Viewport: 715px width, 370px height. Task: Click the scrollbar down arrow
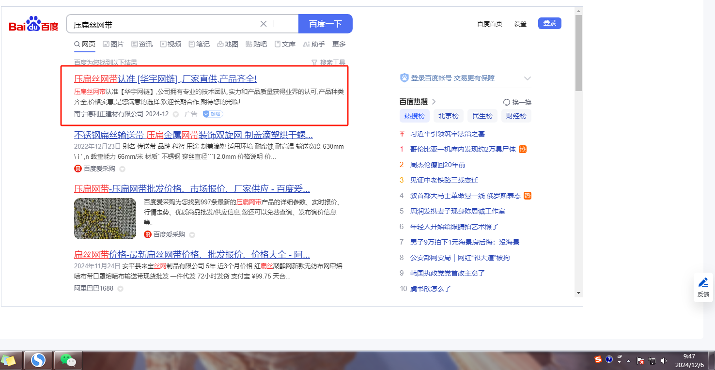(578, 293)
